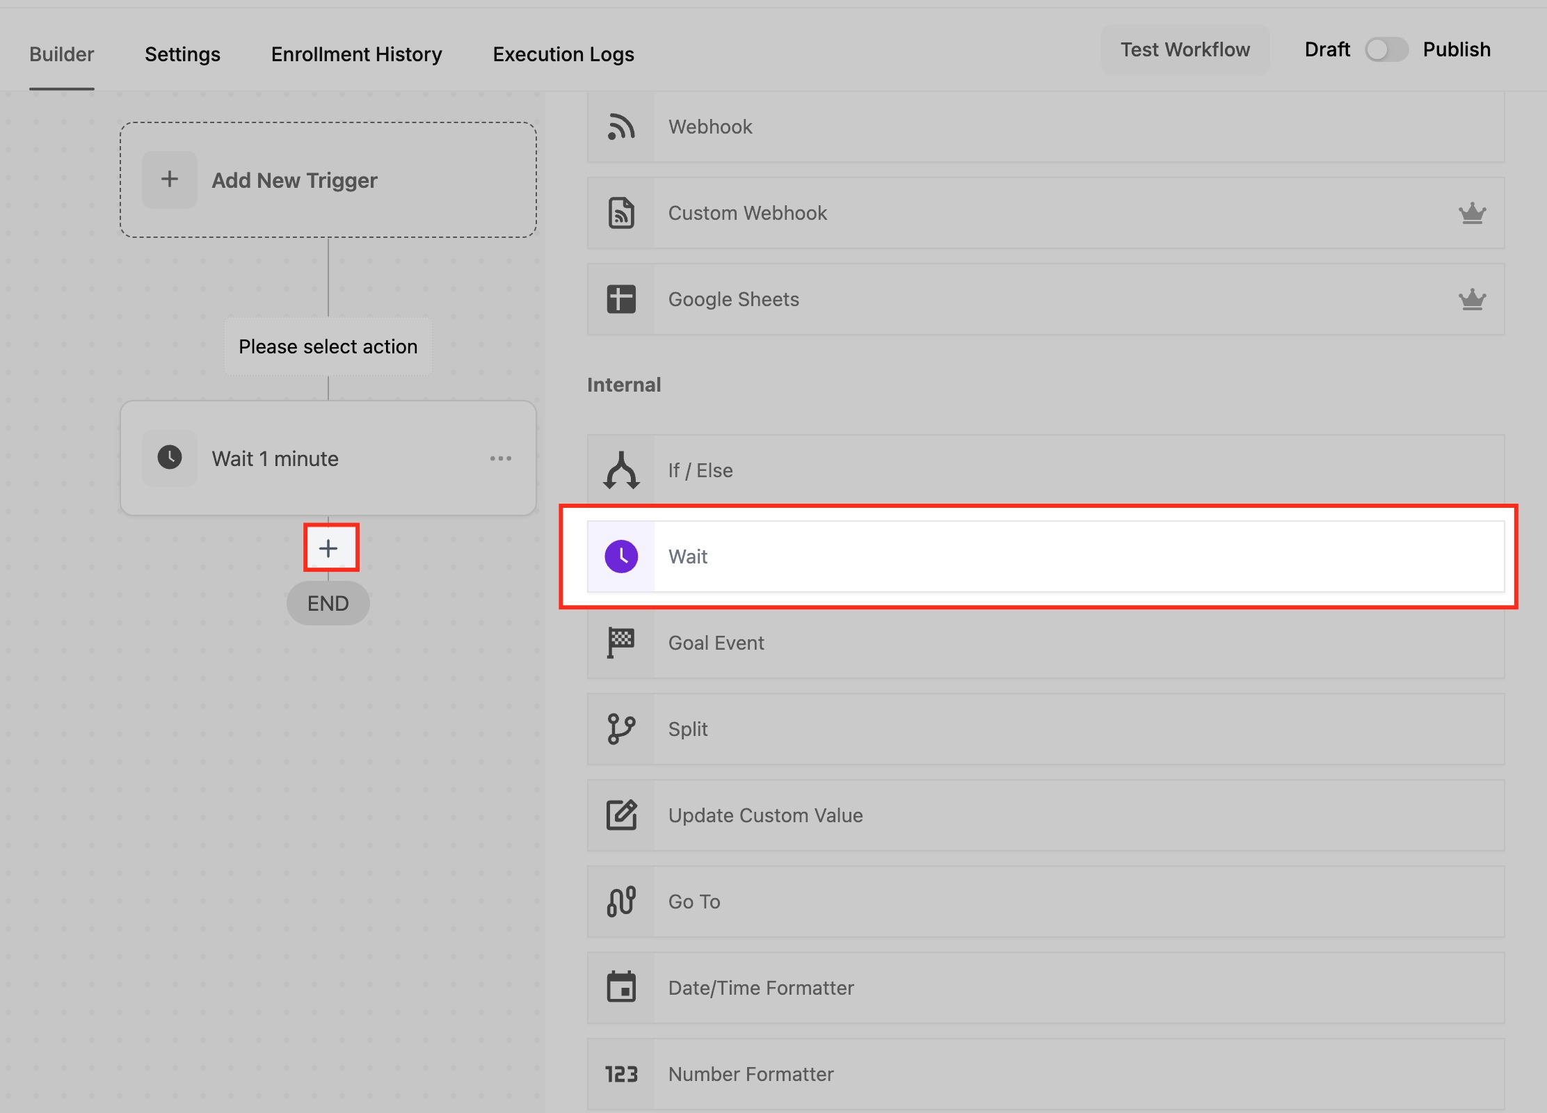Screen dimensions: 1547x1113
Task: Select the Update Custom Value action
Action: tap(765, 815)
